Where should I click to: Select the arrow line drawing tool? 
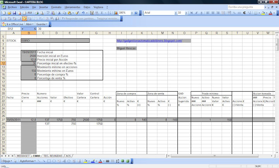44,161
